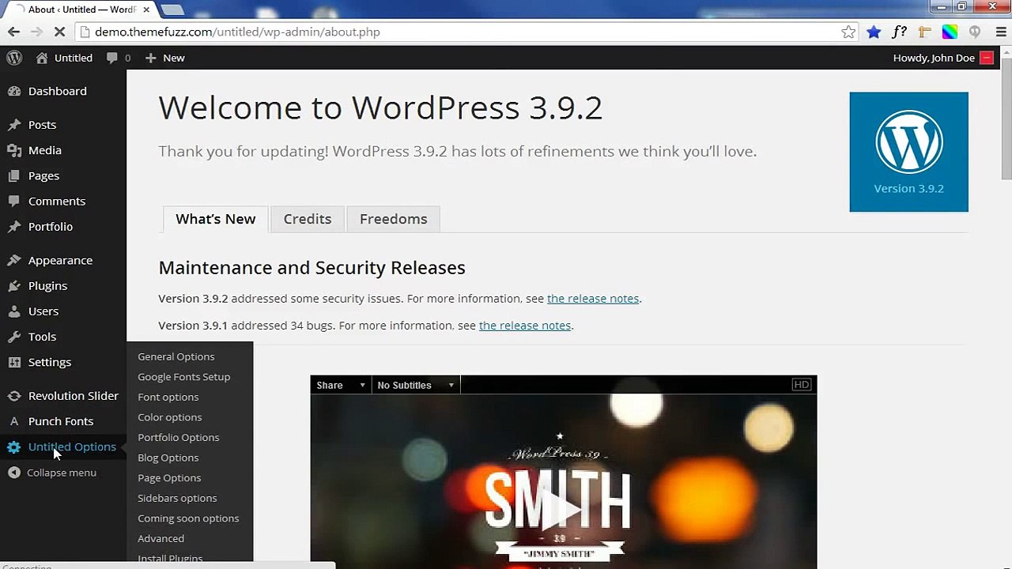
Task: Click the browser back arrow
Action: pyautogui.click(x=13, y=32)
